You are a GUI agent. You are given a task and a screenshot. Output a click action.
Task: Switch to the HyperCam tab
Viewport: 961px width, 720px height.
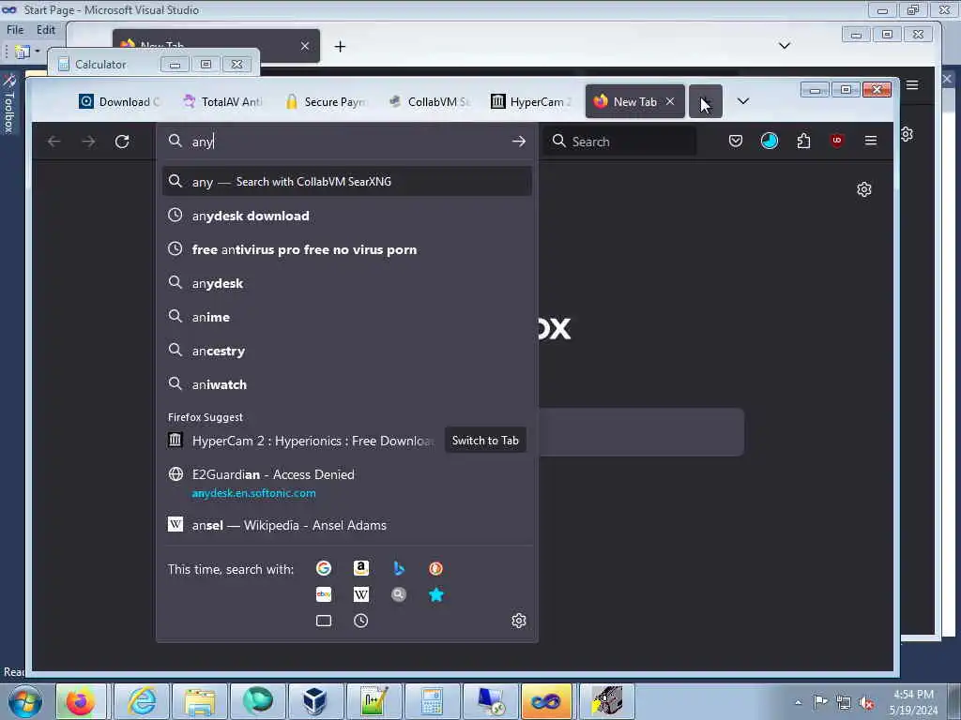(532, 101)
